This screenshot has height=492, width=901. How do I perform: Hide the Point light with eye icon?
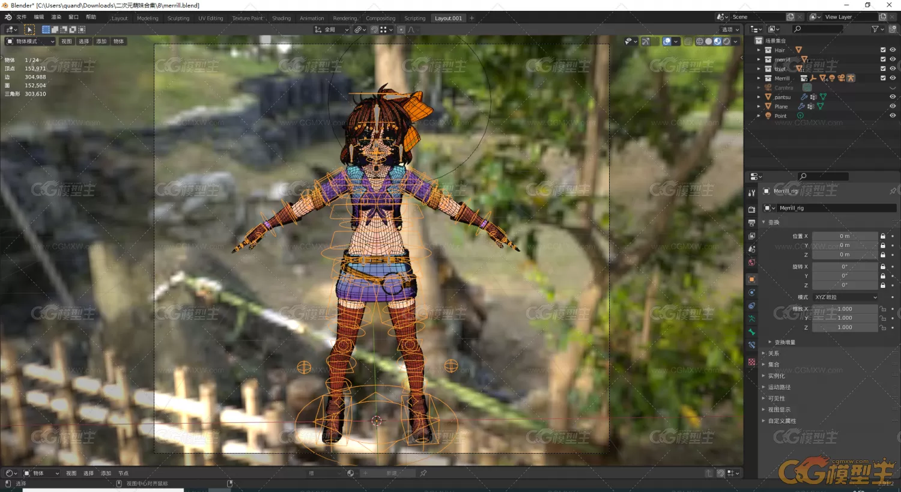(x=893, y=115)
